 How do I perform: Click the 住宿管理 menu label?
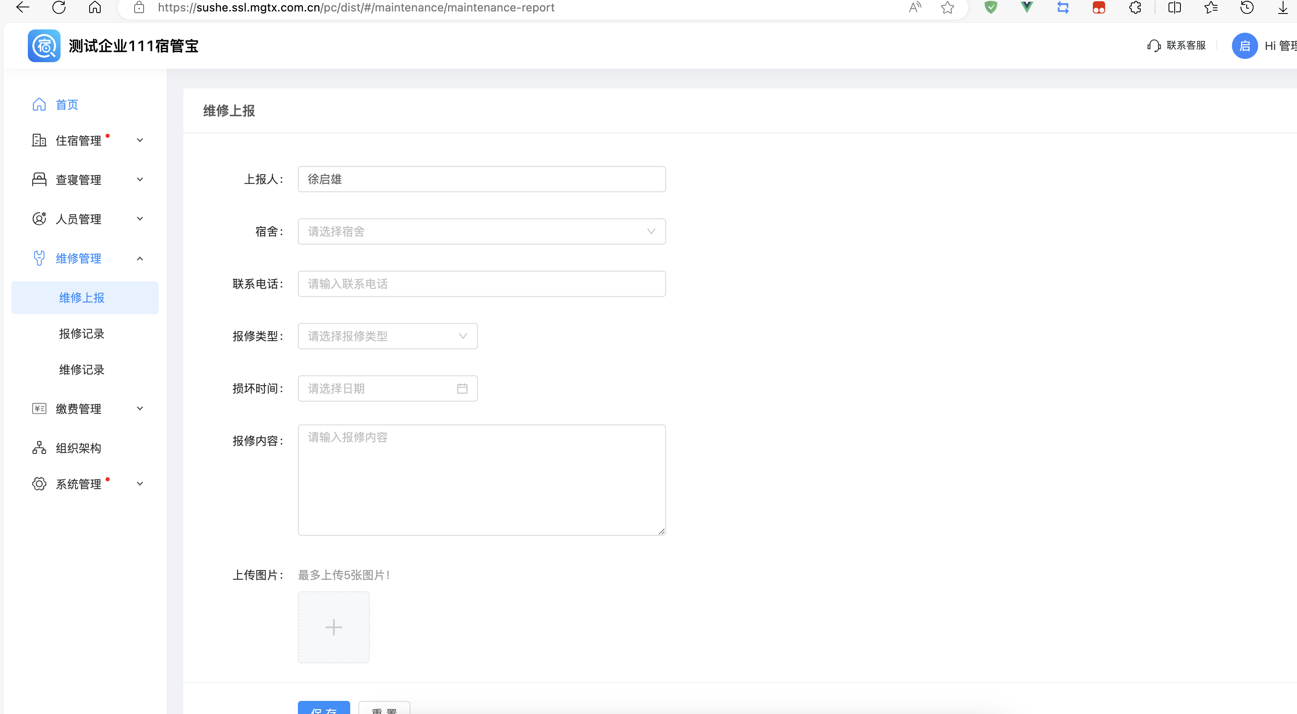coord(79,140)
